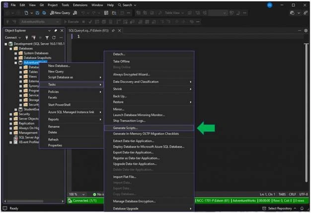Click the notification bell in status bar

302,208
